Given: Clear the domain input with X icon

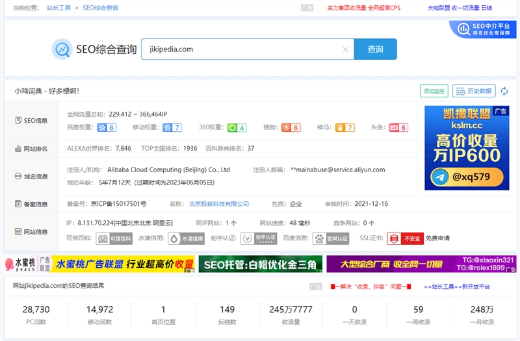Looking at the screenshot, I should coord(345,49).
